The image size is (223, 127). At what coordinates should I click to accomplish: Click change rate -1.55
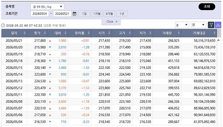[86, 68]
